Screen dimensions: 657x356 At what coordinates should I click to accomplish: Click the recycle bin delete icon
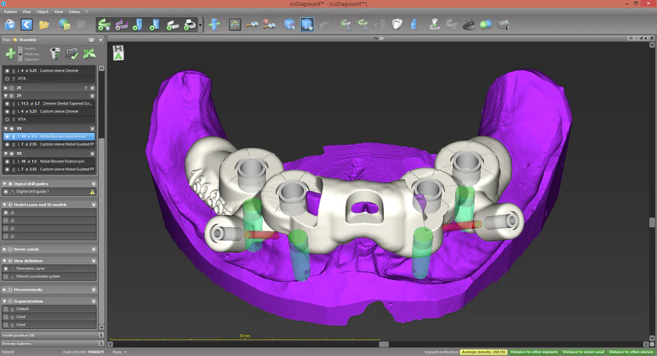(55, 54)
